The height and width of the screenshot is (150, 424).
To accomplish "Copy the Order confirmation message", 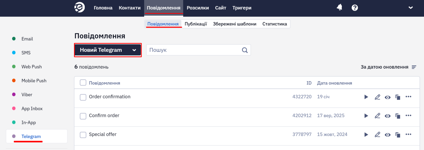I will point(398,97).
